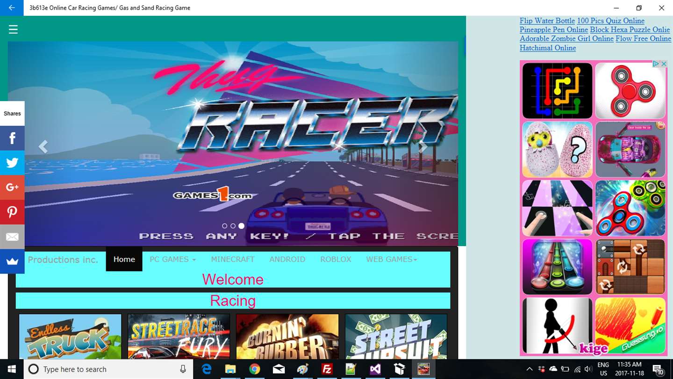Open the Flow Free colored pipes ad tile
The width and height of the screenshot is (673, 379).
point(557,91)
